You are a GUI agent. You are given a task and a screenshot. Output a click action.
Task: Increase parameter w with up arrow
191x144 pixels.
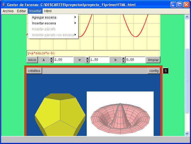(87, 58)
